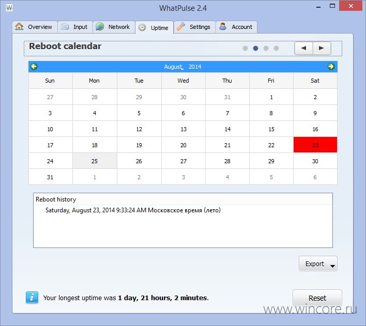
Task: Click the Account tab user icon
Action: 223,26
